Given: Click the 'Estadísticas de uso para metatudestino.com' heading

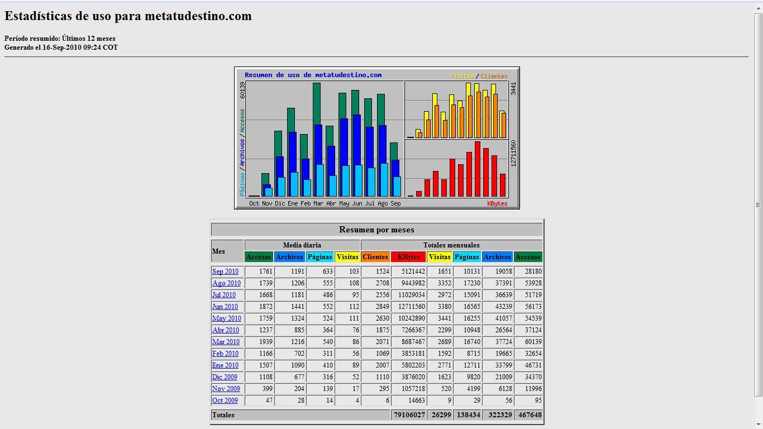Looking at the screenshot, I should [x=128, y=16].
